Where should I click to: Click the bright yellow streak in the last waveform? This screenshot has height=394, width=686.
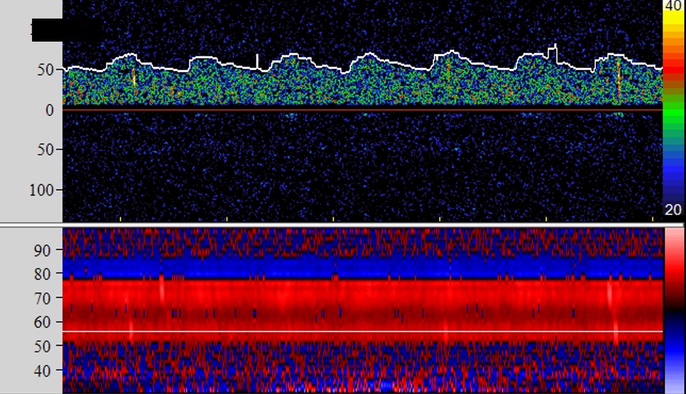point(619,79)
